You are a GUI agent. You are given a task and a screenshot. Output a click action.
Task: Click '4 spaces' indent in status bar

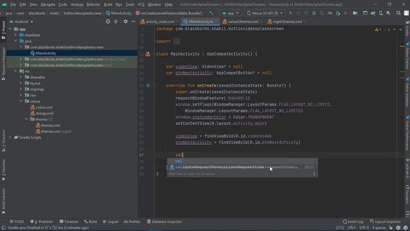[x=379, y=228]
